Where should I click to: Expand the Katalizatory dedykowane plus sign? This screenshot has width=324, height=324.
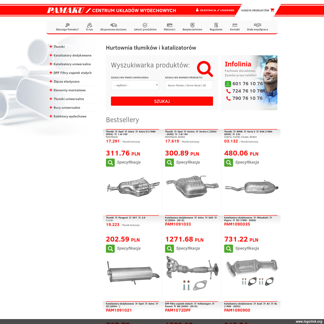click(x=51, y=55)
